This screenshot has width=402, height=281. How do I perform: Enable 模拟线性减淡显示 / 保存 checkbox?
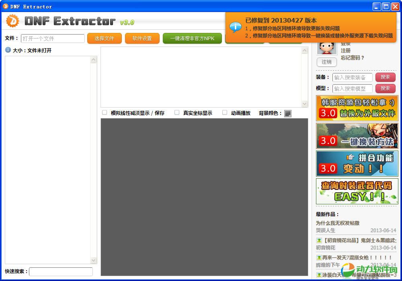point(105,113)
